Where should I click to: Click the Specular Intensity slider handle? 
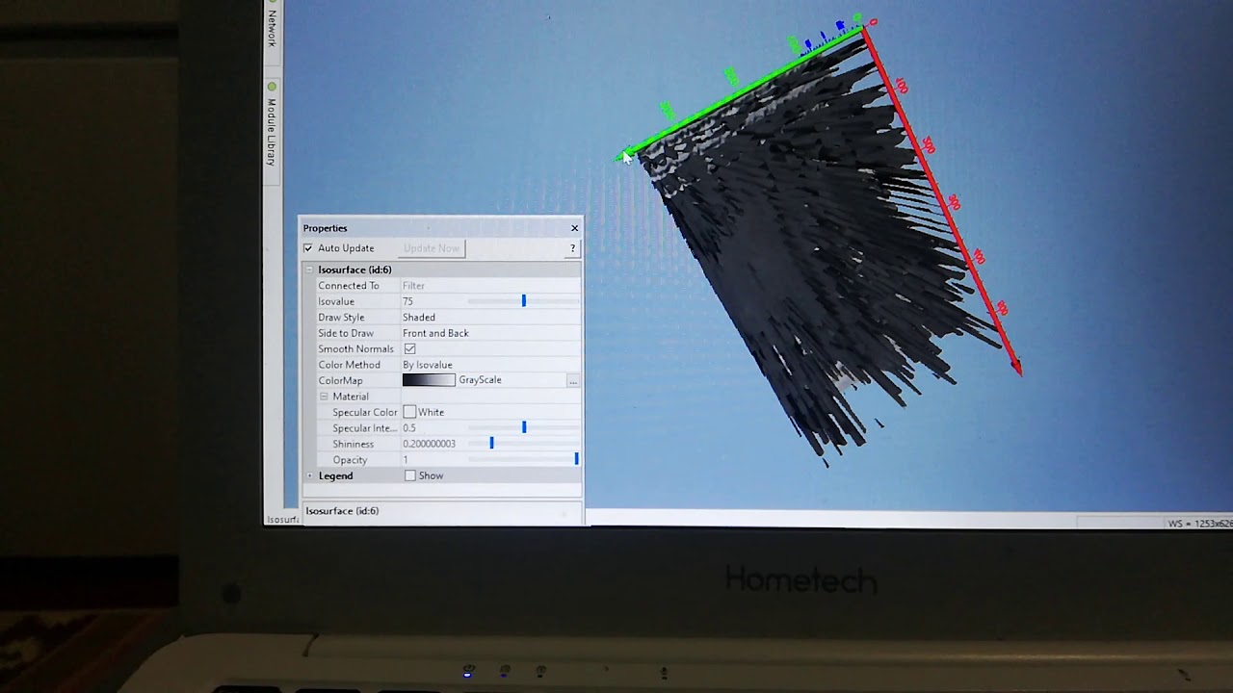pyautogui.click(x=524, y=427)
